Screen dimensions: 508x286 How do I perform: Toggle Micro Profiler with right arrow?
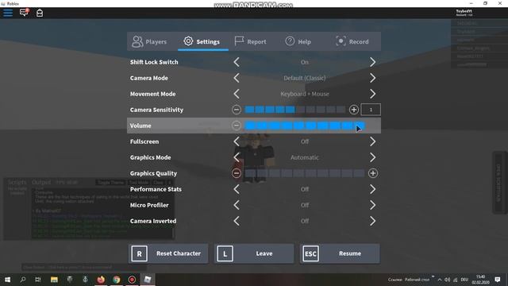click(x=372, y=205)
